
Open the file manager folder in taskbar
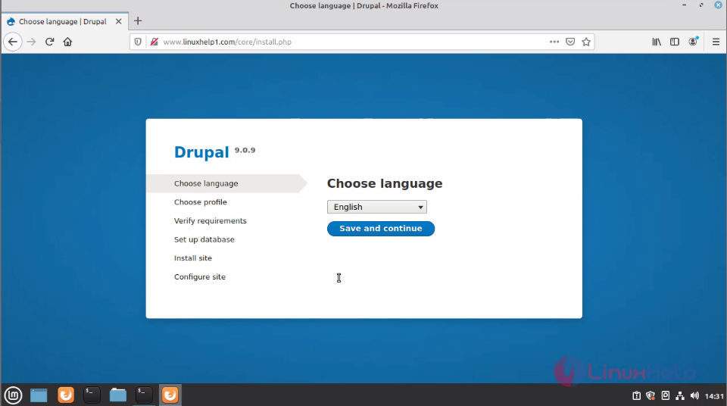(x=118, y=395)
